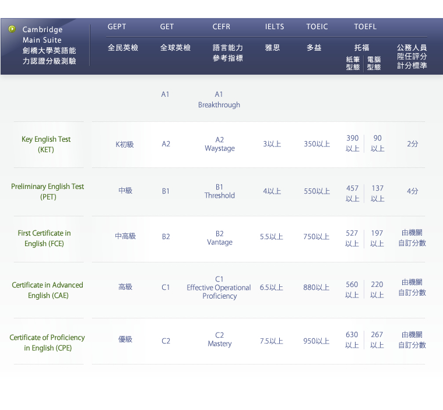Click the IELTS 7.5以上 cell
Screen dimensions: 443x410
(x=272, y=341)
